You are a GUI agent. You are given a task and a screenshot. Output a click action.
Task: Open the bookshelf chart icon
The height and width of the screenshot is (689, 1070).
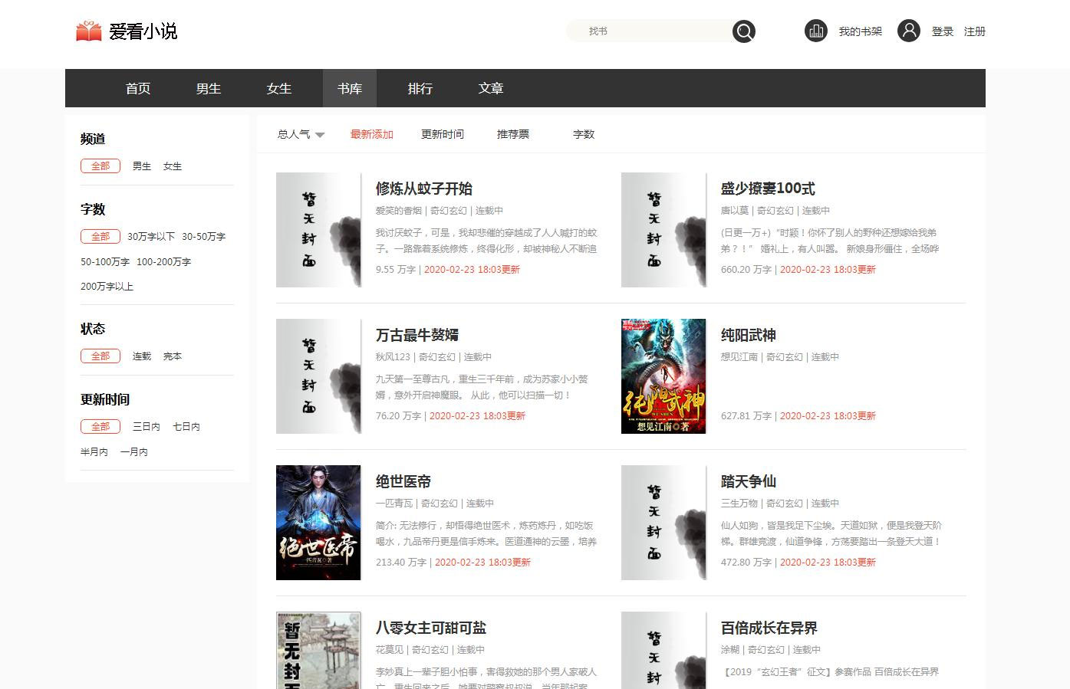[x=815, y=31]
